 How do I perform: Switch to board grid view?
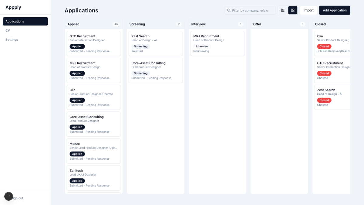click(293, 10)
